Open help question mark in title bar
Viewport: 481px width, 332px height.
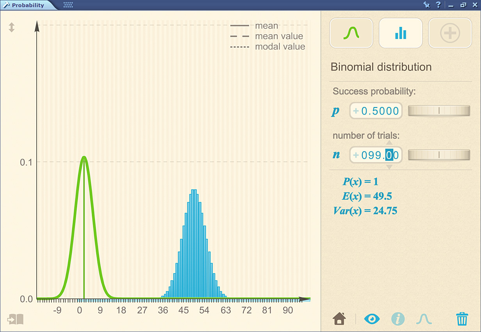tap(438, 5)
